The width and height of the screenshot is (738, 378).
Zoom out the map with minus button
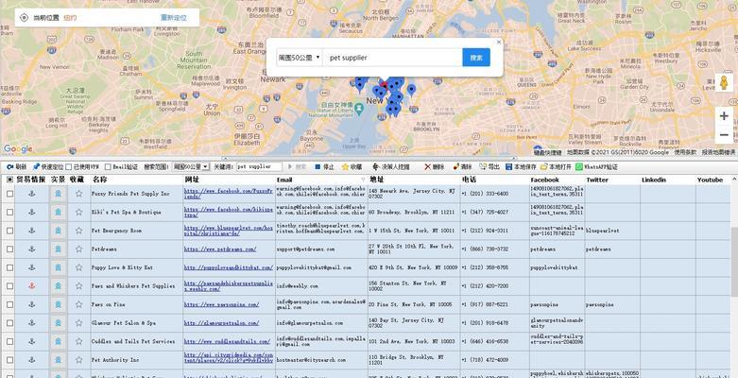click(x=724, y=135)
